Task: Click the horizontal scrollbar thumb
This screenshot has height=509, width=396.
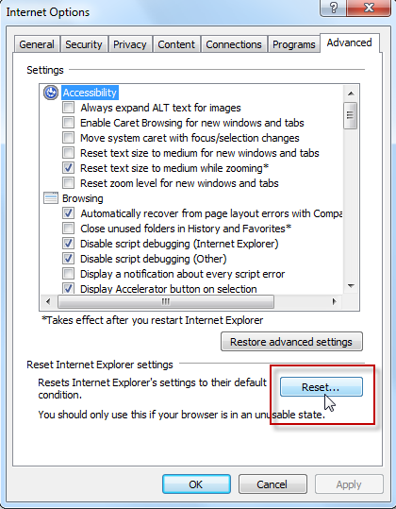Action: click(166, 301)
